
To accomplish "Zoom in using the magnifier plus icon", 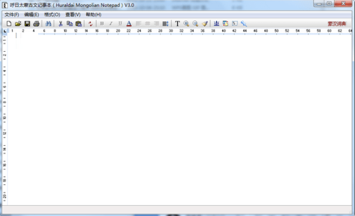I will coord(186,23).
